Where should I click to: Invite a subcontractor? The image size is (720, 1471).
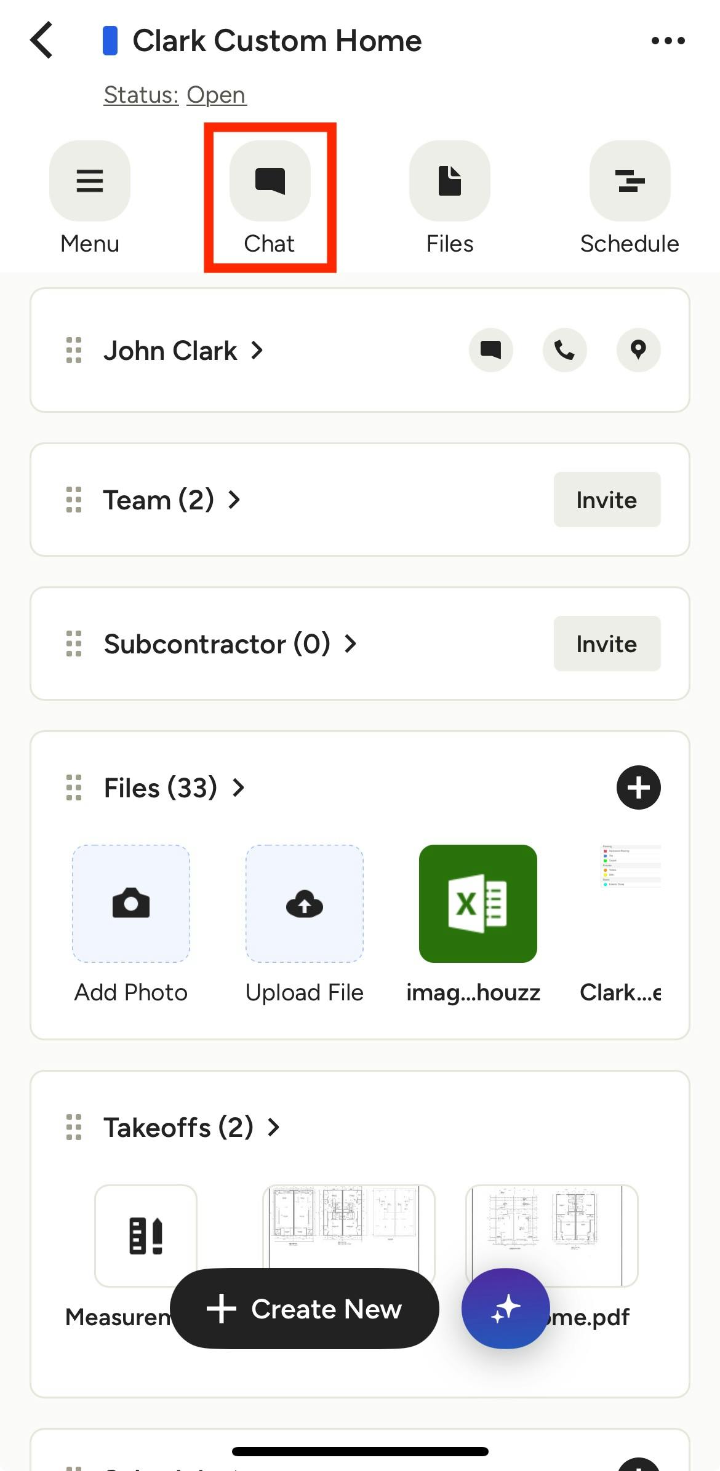pos(607,644)
